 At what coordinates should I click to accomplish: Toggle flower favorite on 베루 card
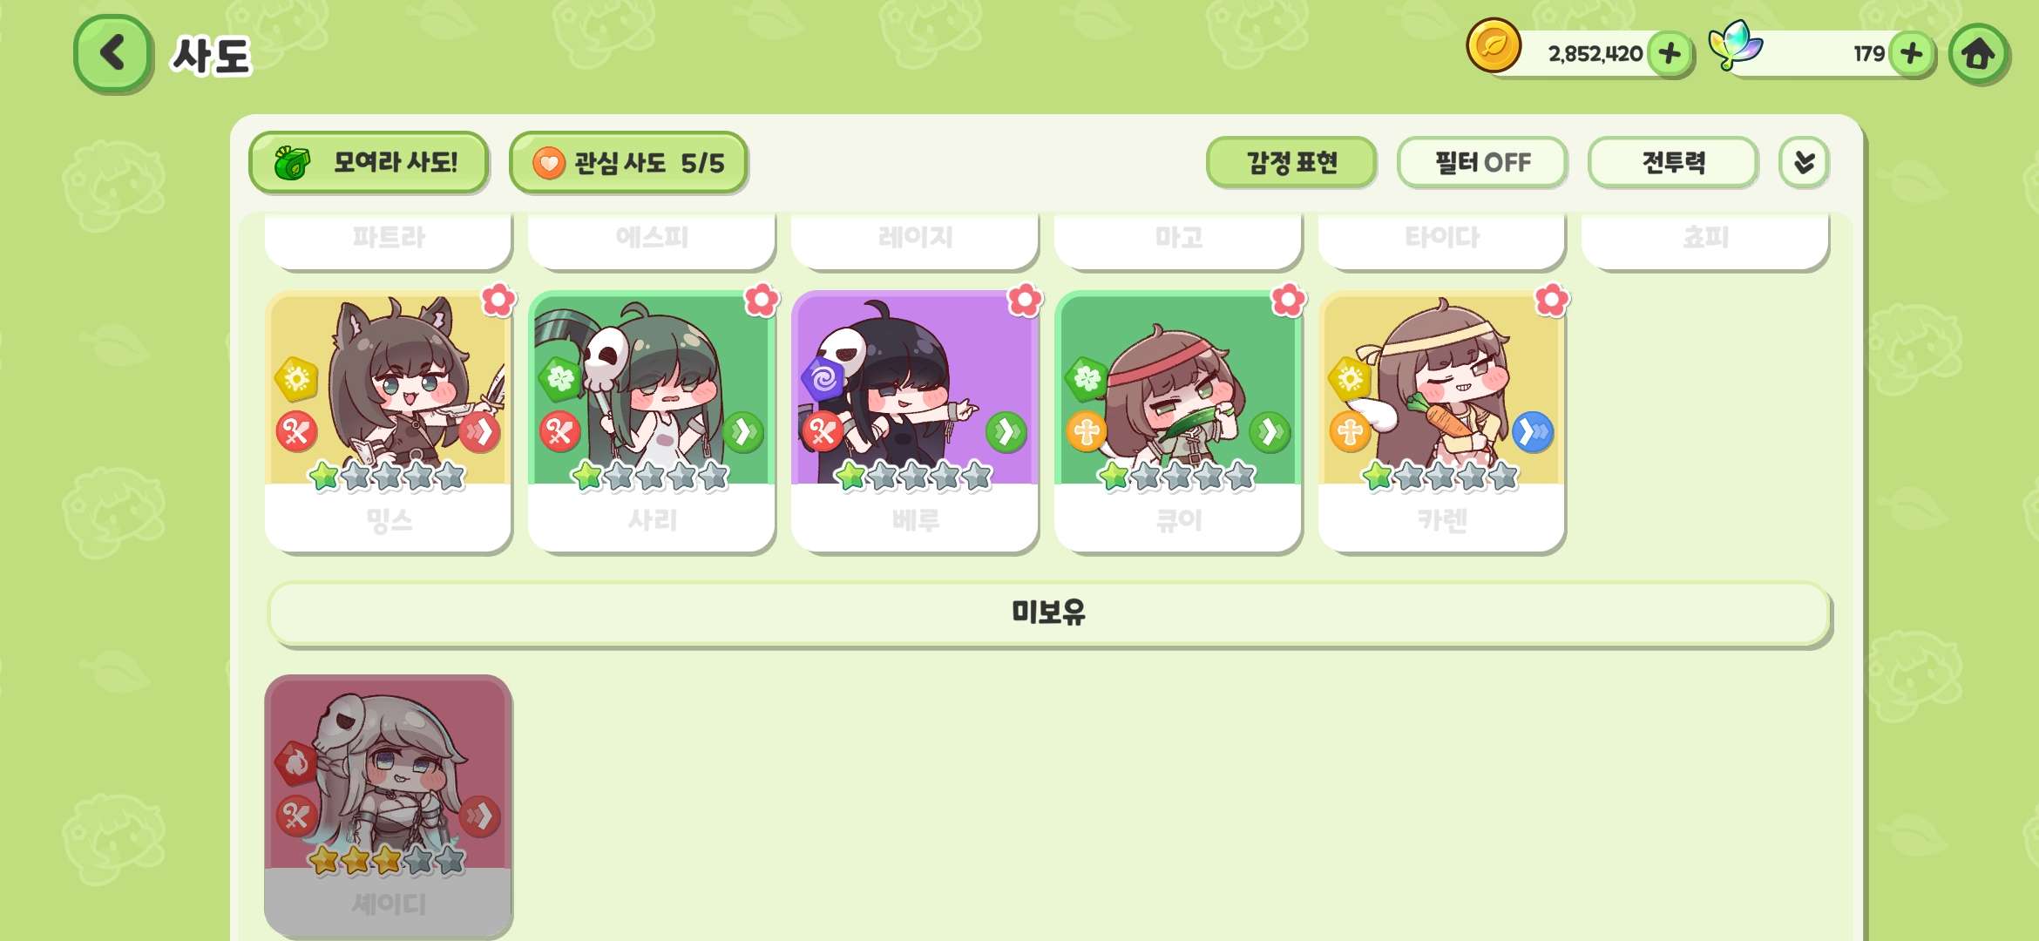(x=1025, y=301)
